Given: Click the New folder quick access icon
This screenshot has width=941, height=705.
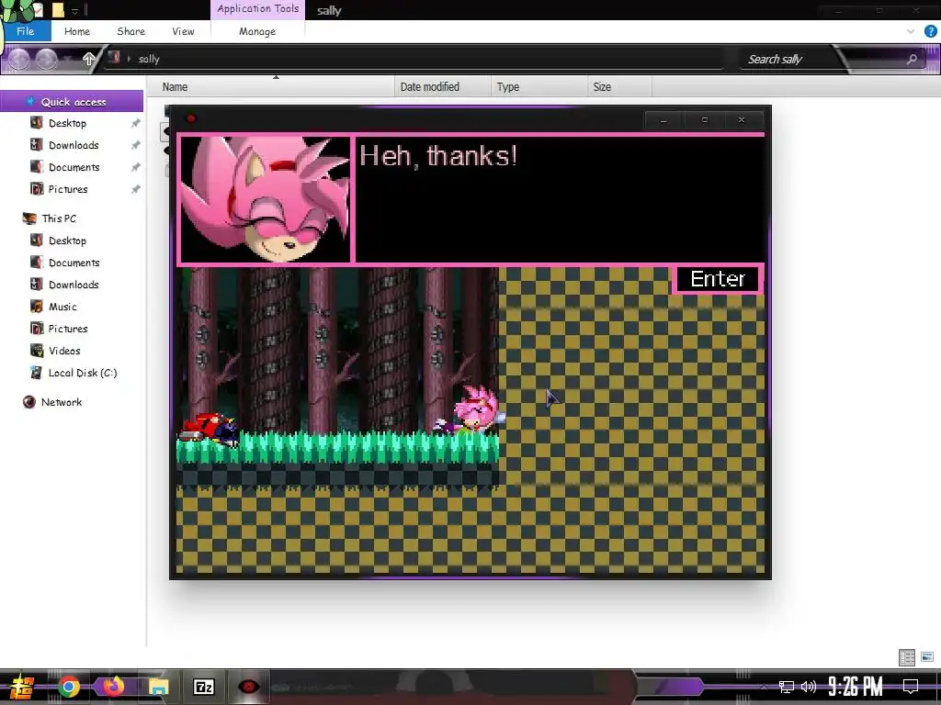Looking at the screenshot, I should tap(58, 9).
